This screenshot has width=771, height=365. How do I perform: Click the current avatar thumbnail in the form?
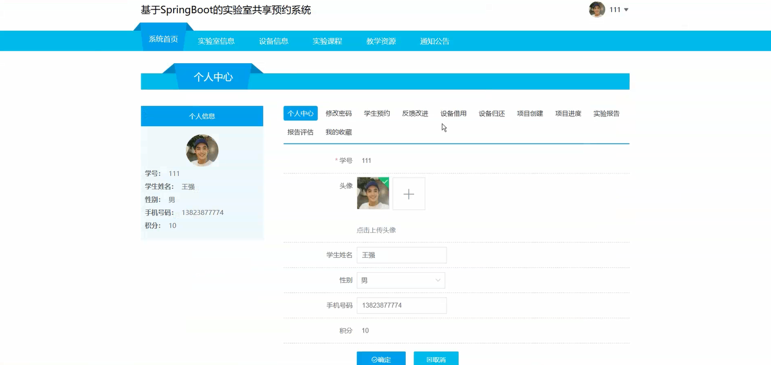click(x=373, y=193)
